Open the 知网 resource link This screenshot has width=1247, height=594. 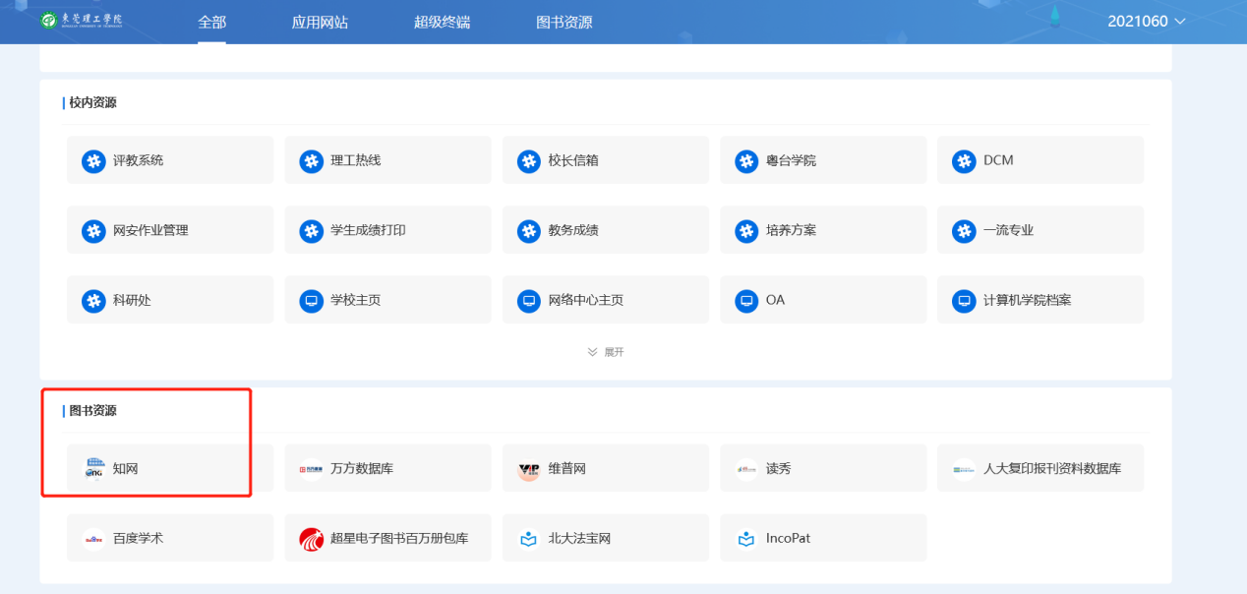pos(170,469)
